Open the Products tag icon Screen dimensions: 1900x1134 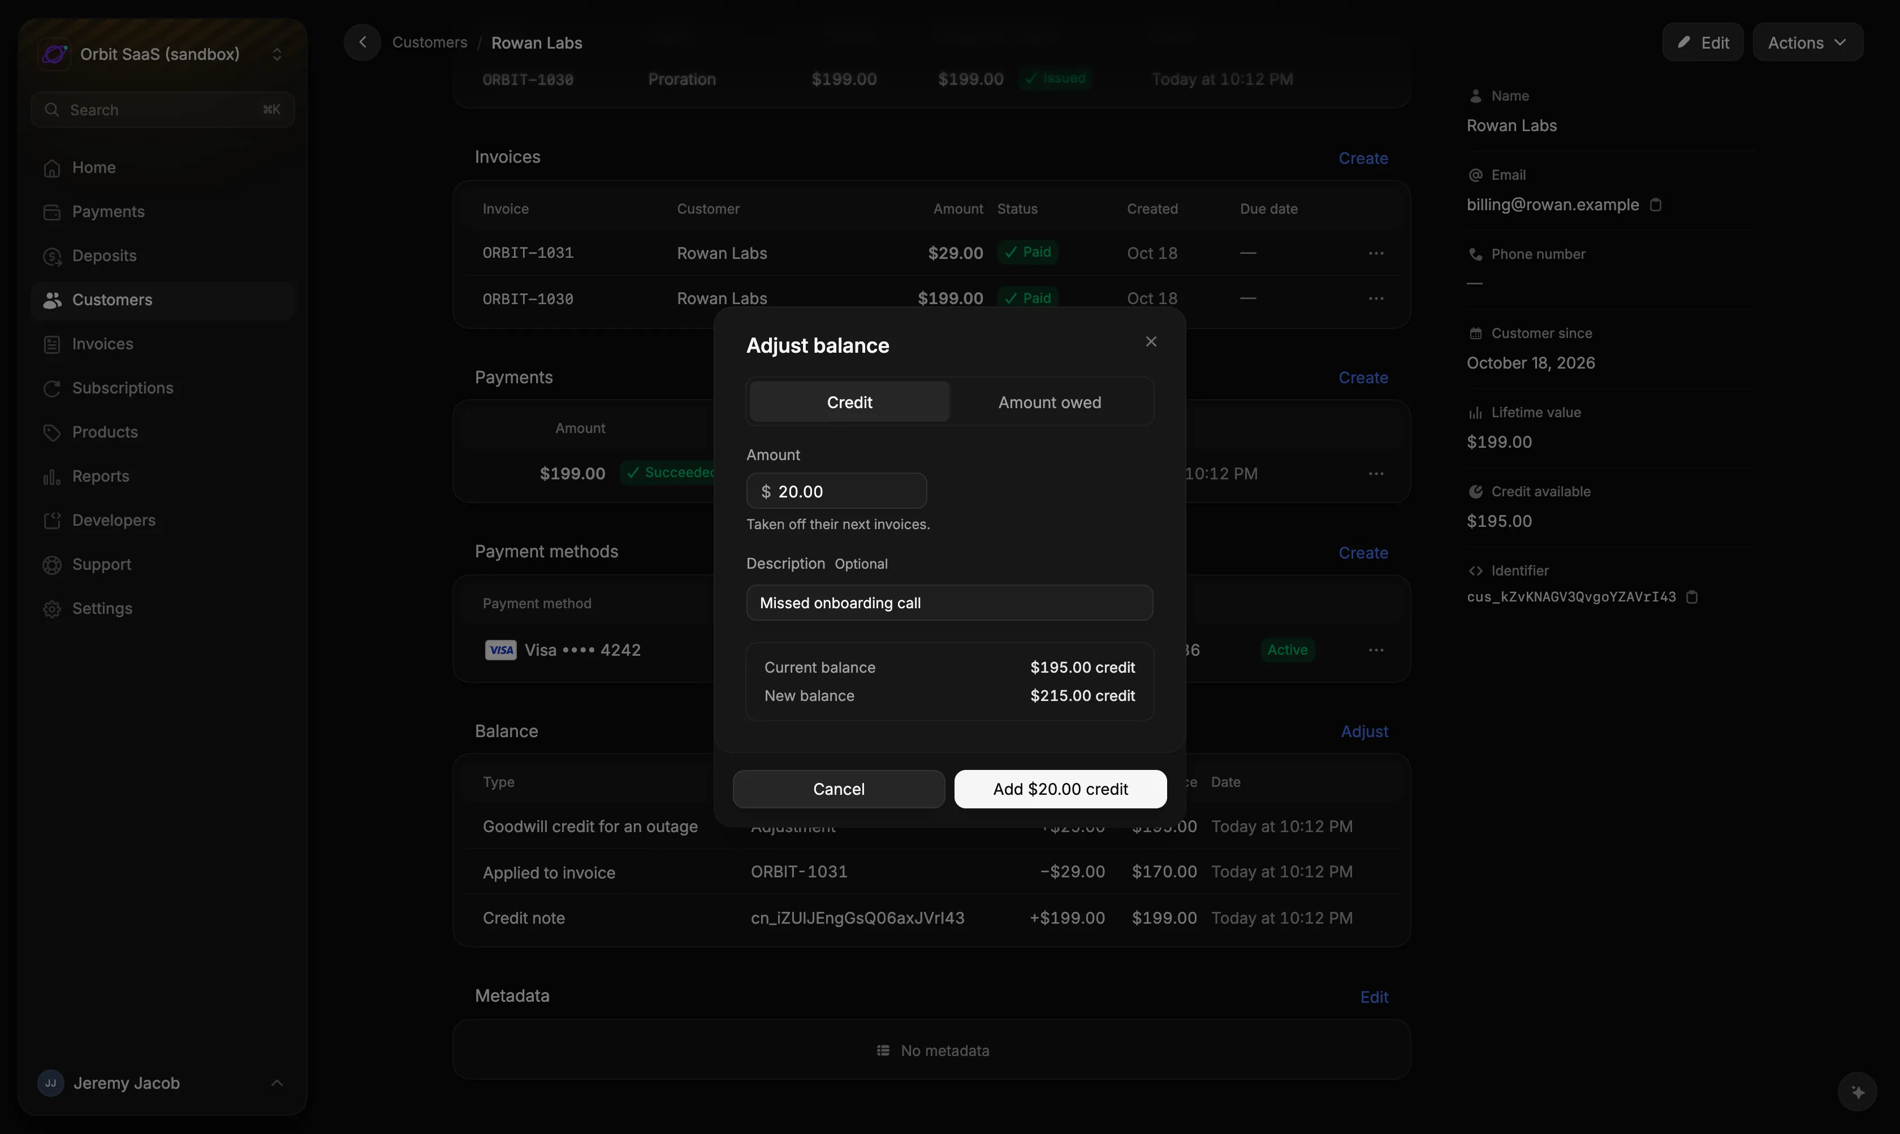[x=52, y=432]
